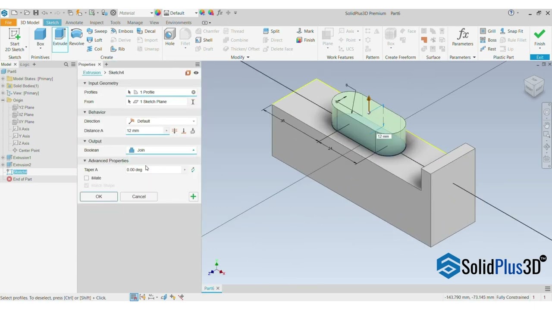Viewport: 552px width, 310px height.
Task: Expand the Modify panel dropdown
Action: [x=240, y=57]
